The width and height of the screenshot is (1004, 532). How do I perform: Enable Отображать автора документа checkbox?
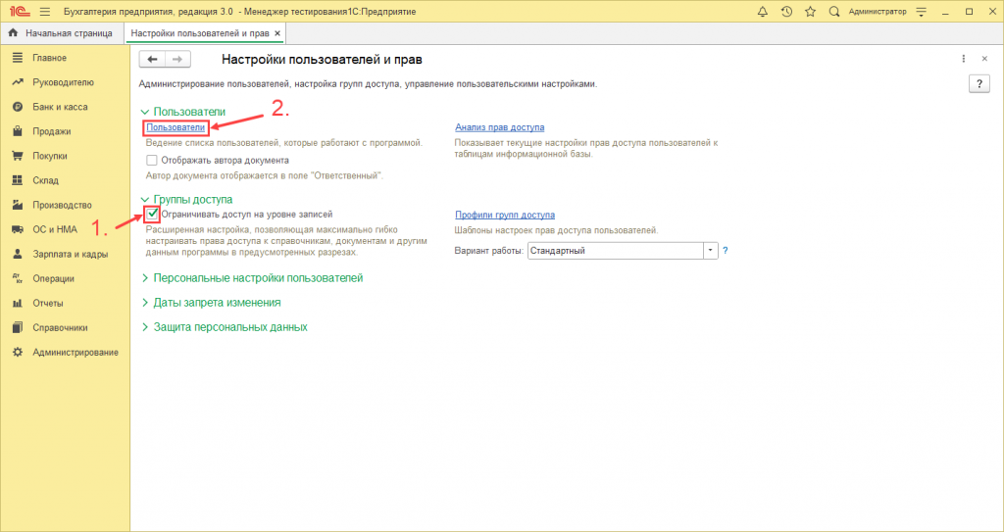pos(152,161)
